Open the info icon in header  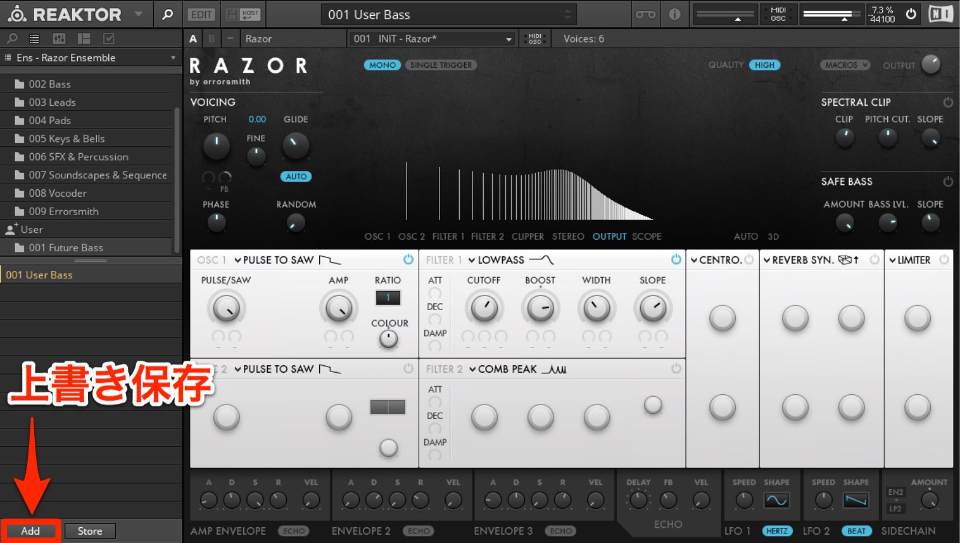tap(674, 14)
